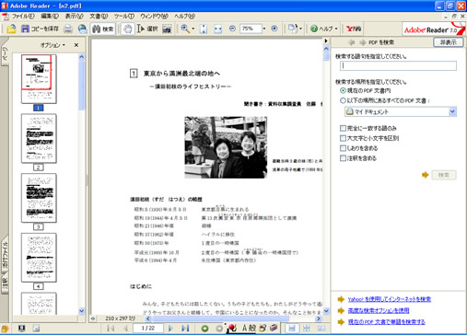This screenshot has width=467, height=335.
Task: Click the binoculars Search toolbar button
Action: tap(103, 29)
